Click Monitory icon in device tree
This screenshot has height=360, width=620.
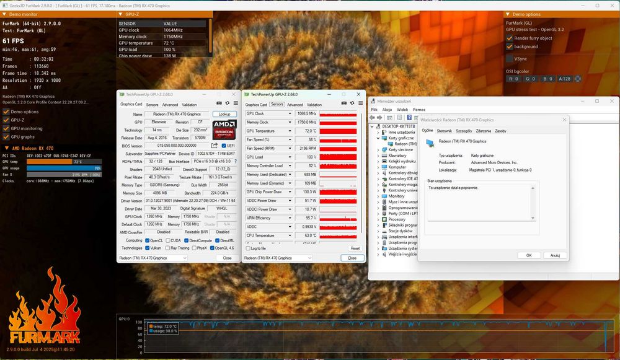pyautogui.click(x=384, y=196)
